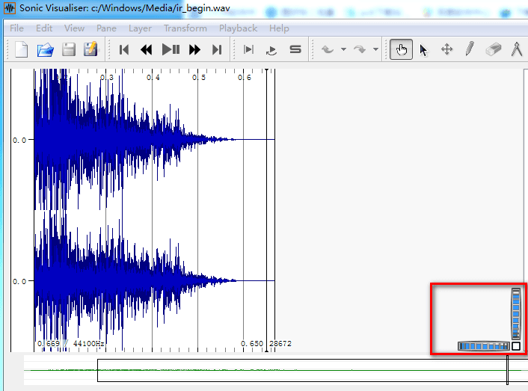Click the square zoom reset button
Screen dimensions: 528x391
516,346
